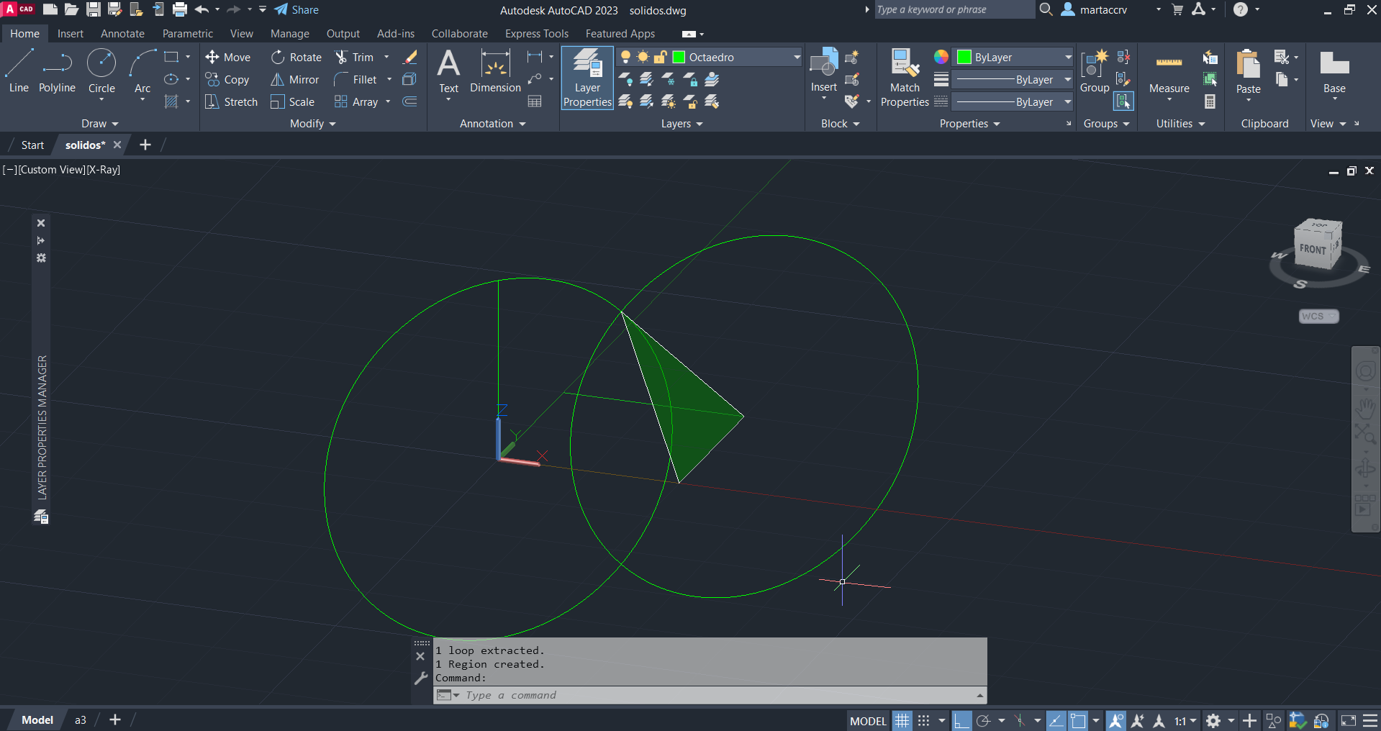The width and height of the screenshot is (1381, 731).
Task: Toggle Ortho mode in status bar
Action: pos(961,720)
